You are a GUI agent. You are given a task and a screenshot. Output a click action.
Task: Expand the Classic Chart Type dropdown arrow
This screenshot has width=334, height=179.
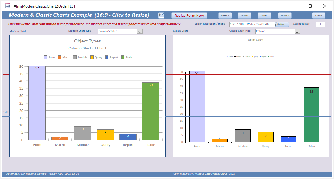297,32
